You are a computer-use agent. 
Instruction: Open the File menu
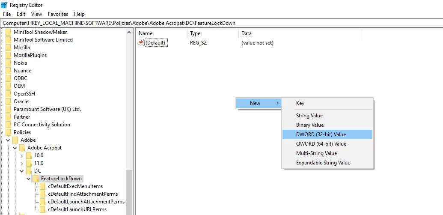click(7, 14)
